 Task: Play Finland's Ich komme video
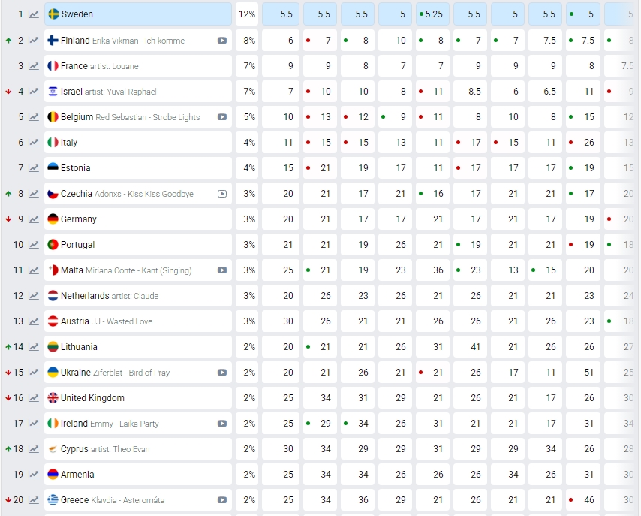pos(222,41)
